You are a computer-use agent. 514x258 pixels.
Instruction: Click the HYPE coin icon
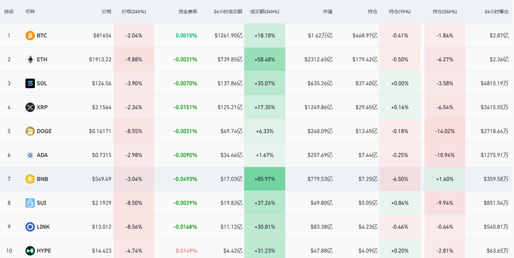pos(30,251)
